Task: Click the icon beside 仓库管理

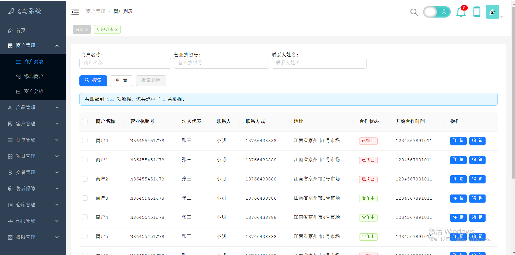Action: point(10,205)
